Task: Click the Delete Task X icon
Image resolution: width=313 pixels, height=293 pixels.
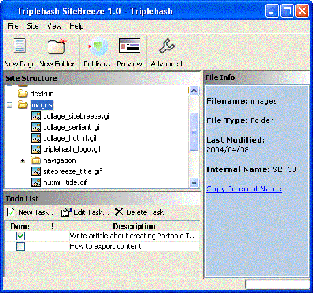Action: coord(119,212)
